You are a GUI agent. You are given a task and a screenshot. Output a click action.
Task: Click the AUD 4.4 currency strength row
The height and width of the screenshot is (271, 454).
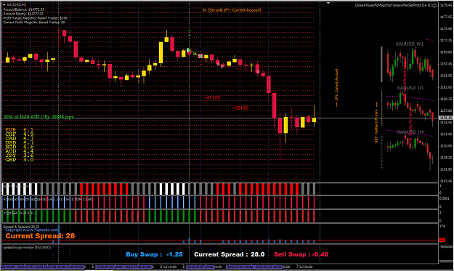19,151
